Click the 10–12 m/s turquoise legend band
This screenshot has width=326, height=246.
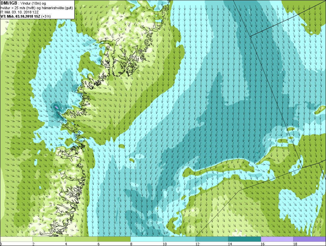(179, 239)
